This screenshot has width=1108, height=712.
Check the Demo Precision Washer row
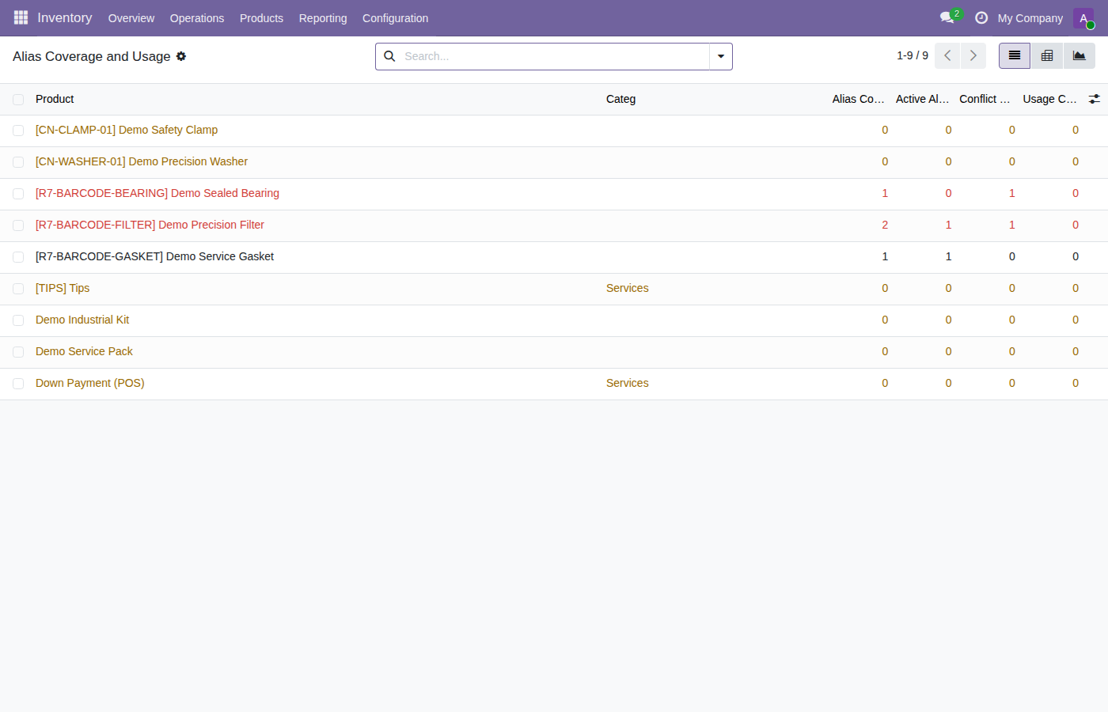point(18,162)
